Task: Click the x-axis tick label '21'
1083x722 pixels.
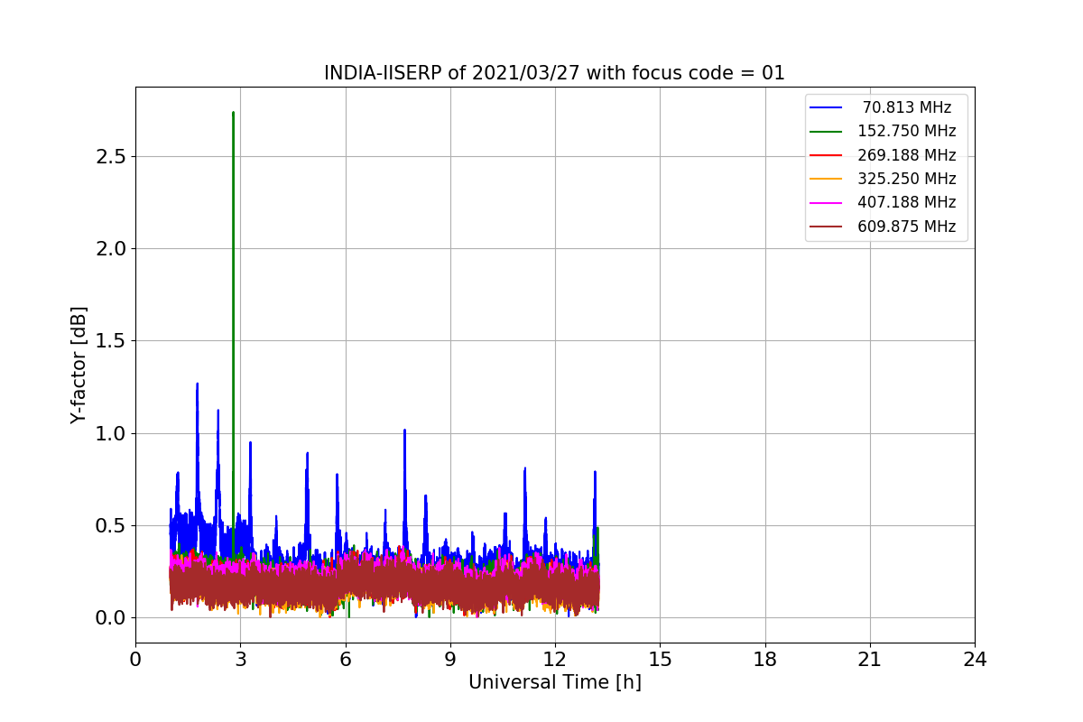Action: [870, 660]
